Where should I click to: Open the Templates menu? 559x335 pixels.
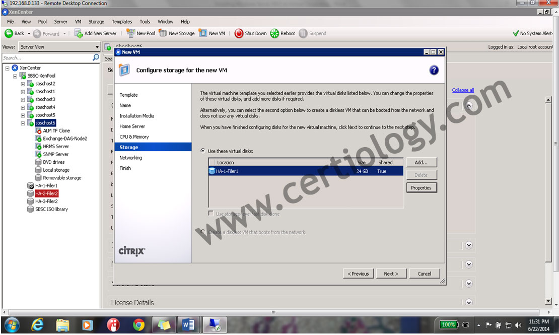coord(122,21)
